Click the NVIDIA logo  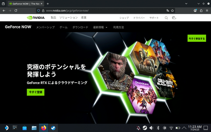point(36,17)
